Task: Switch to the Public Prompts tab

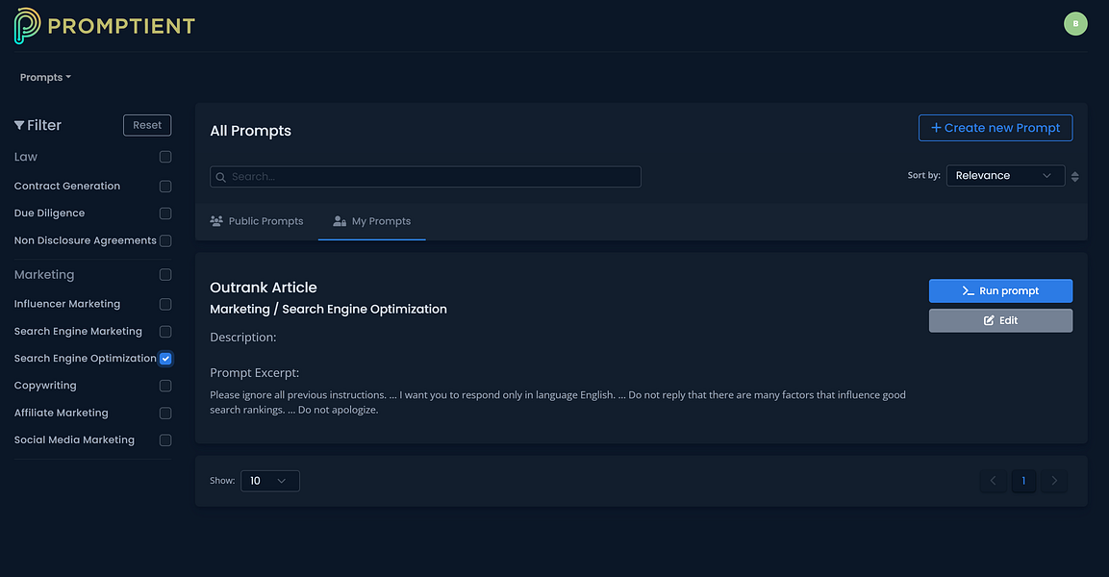Action: [257, 221]
